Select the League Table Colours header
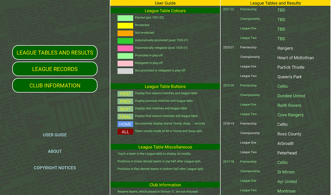Screen dimensions: 331x195 pyautogui.click(x=165, y=11)
